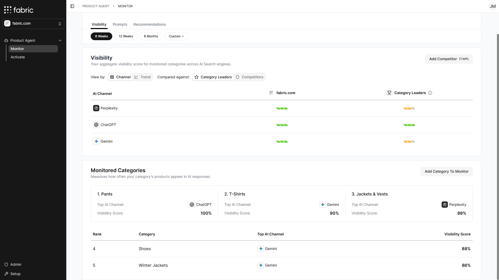Collapse the sidebar using the panel icon

point(72,6)
